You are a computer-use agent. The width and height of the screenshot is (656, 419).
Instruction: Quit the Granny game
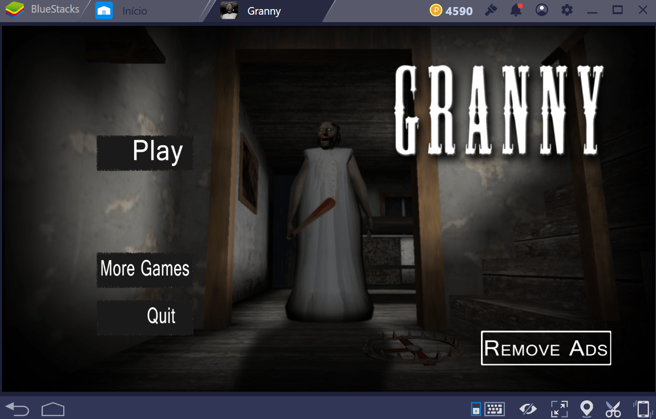pyautogui.click(x=145, y=318)
